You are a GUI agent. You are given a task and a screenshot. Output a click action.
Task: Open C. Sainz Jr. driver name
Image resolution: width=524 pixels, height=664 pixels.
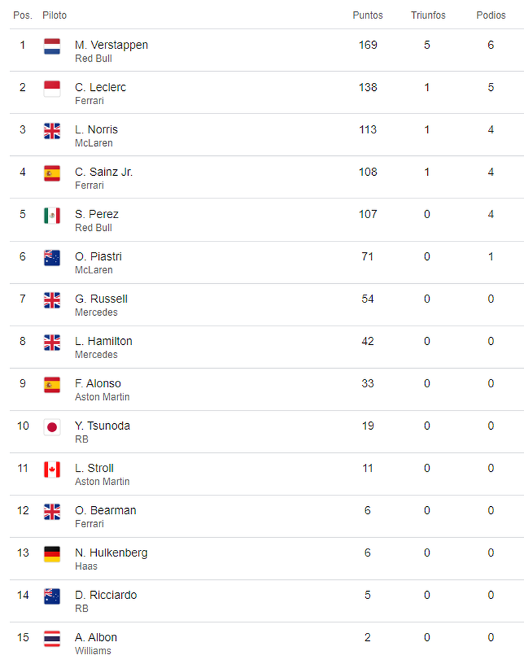pos(103,172)
